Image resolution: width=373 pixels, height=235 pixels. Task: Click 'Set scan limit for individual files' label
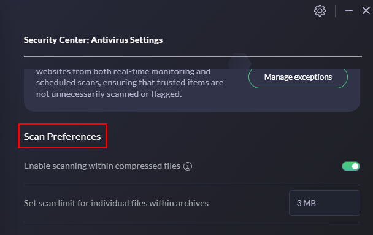click(116, 203)
